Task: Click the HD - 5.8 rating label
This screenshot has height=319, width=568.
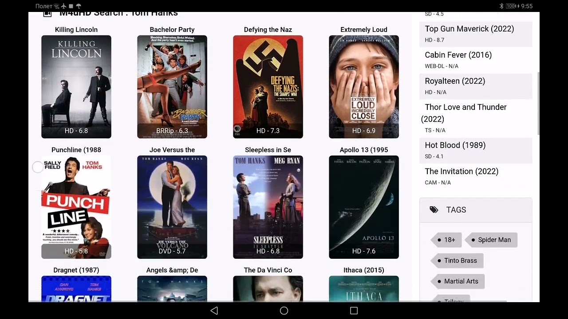Action: [x=76, y=251]
